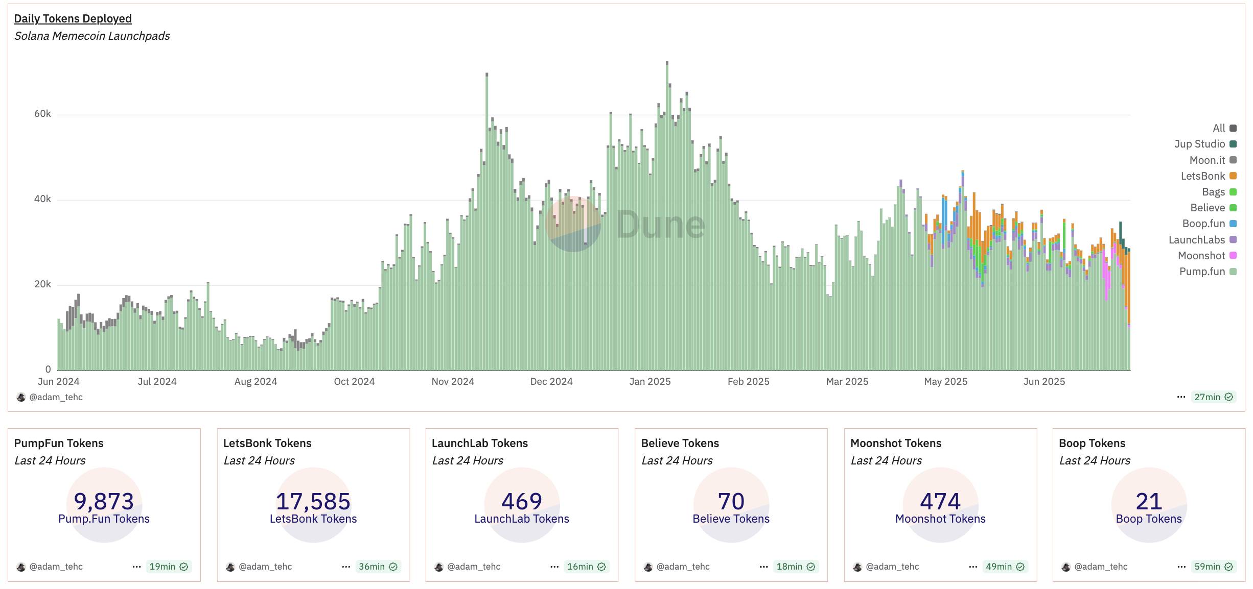The image size is (1253, 589).
Task: Click the Jan 2025 axis label
Action: pyautogui.click(x=650, y=381)
